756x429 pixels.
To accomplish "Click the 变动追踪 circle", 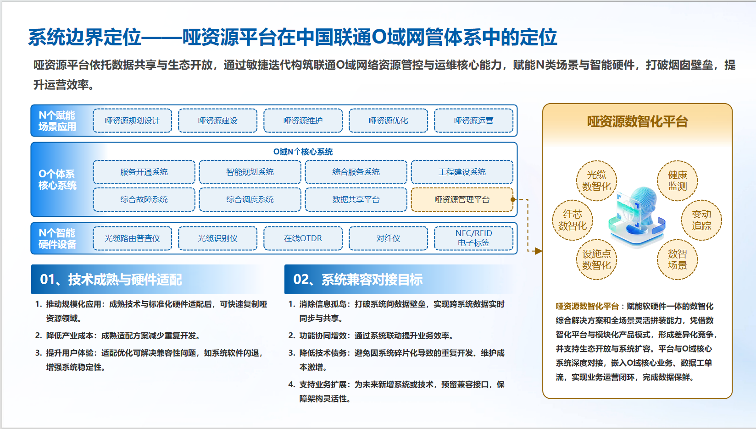I will 701,220.
